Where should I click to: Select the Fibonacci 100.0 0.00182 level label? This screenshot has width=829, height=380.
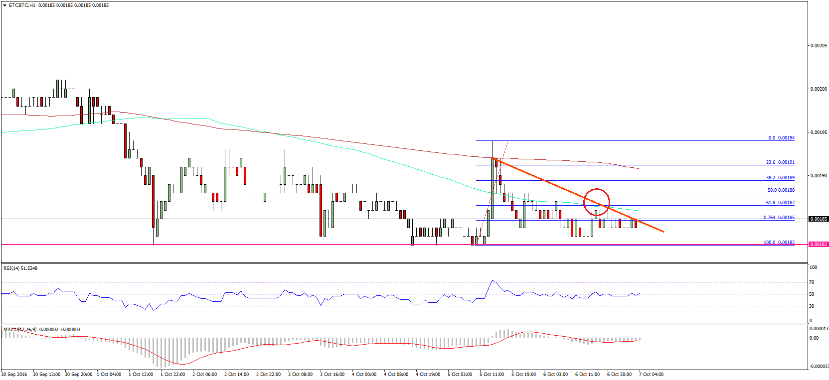779,243
